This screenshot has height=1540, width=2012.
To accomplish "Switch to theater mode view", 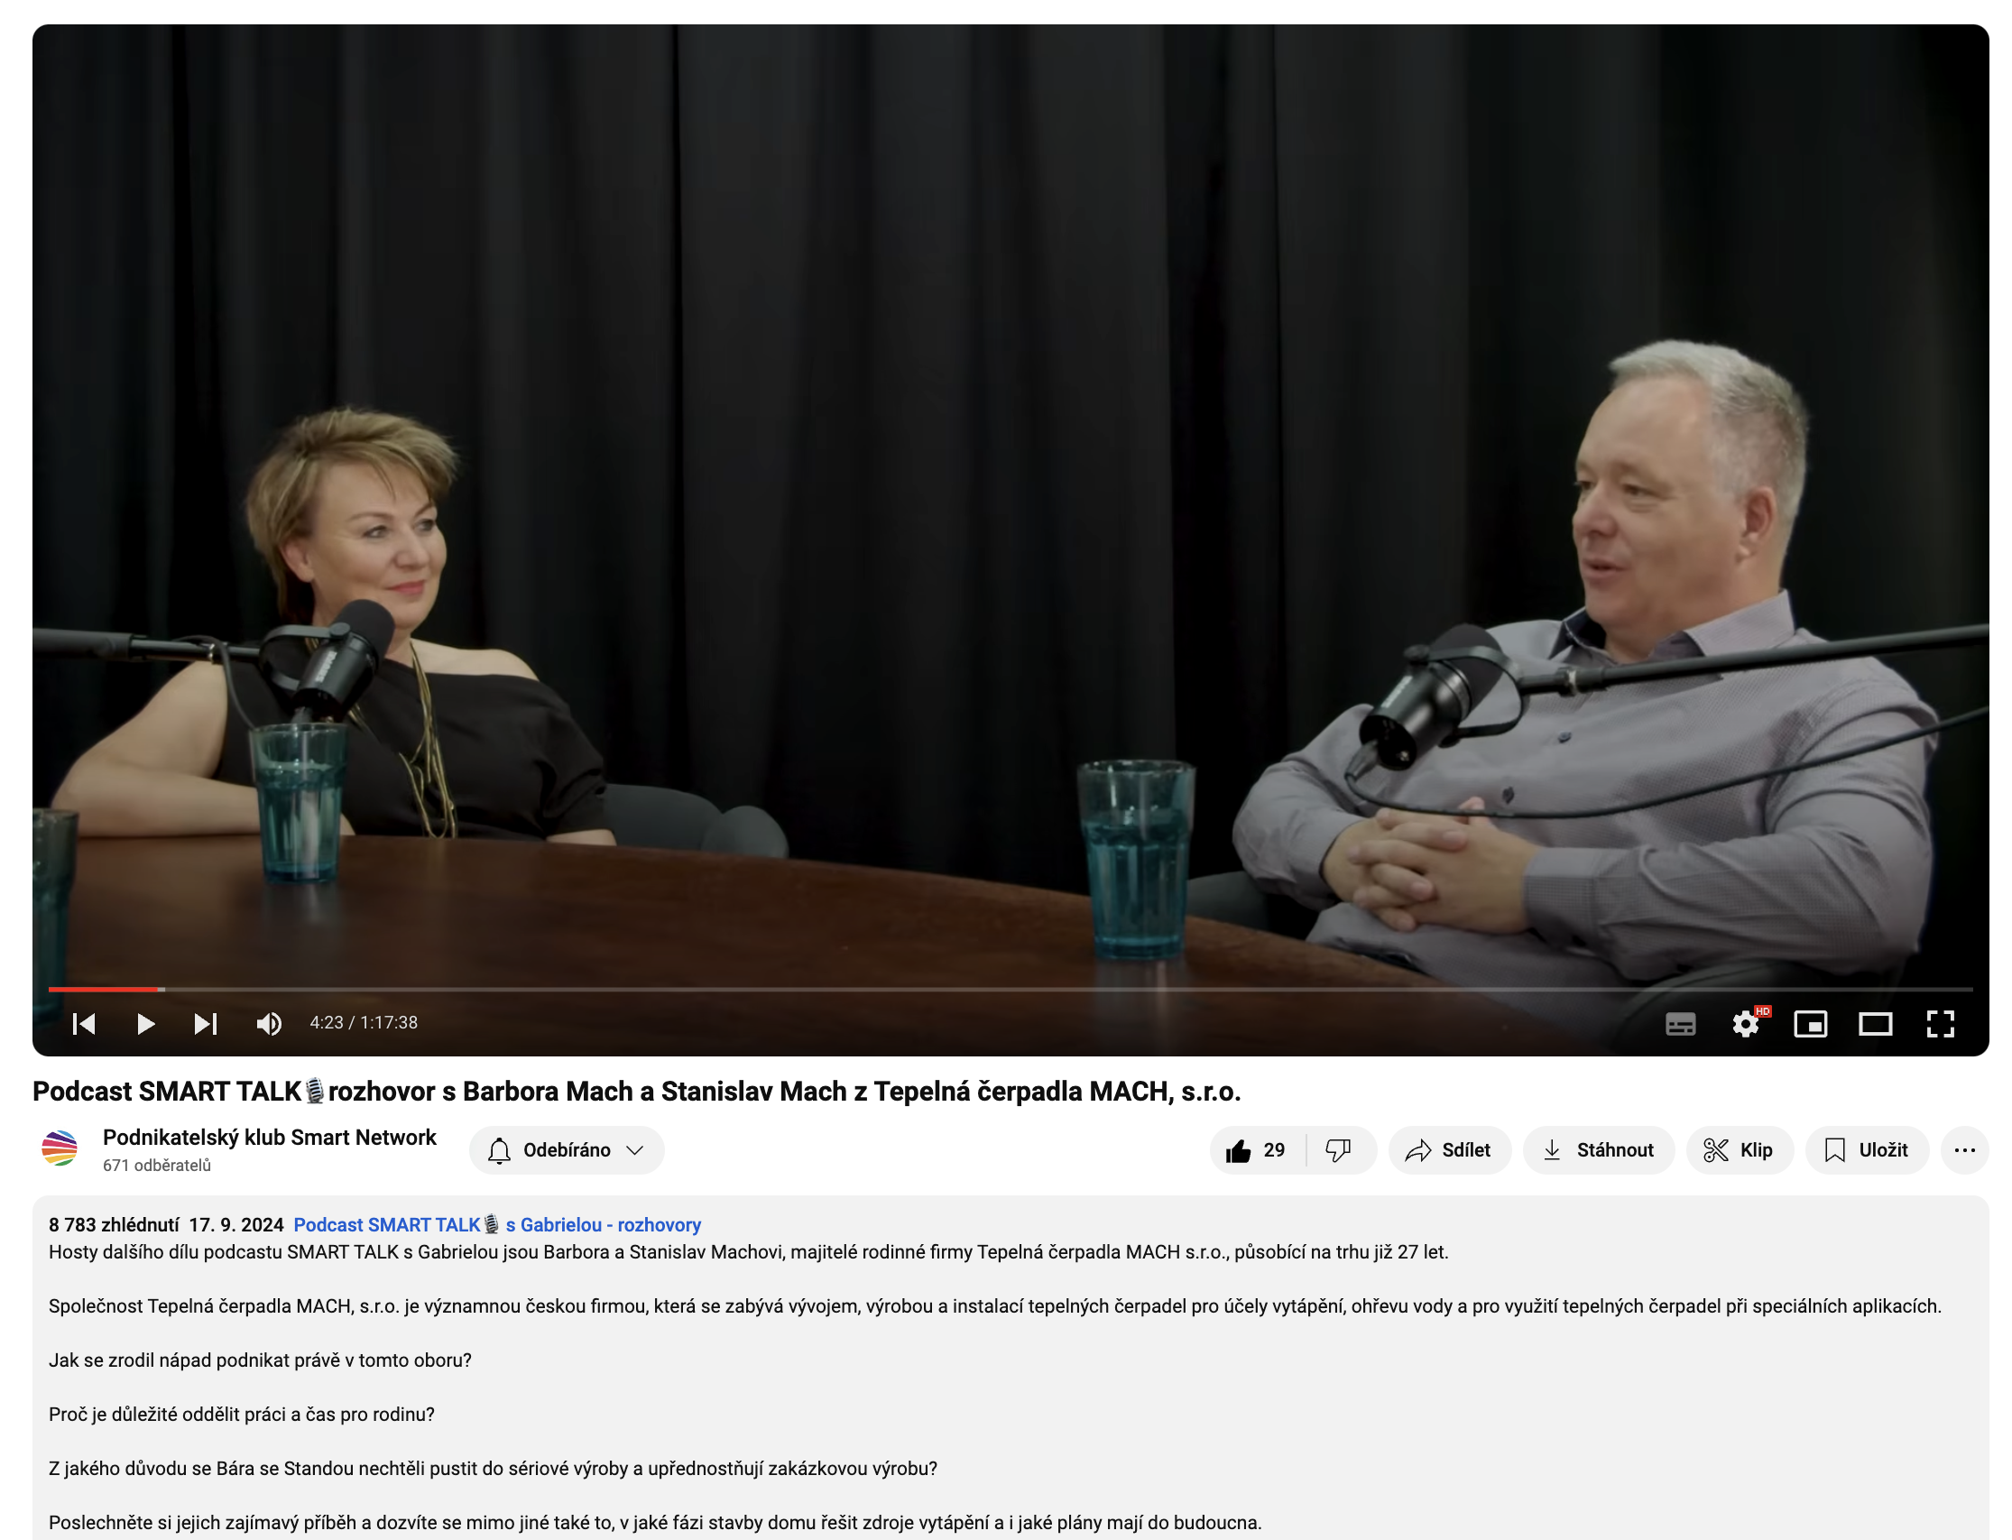I will pos(1875,1023).
